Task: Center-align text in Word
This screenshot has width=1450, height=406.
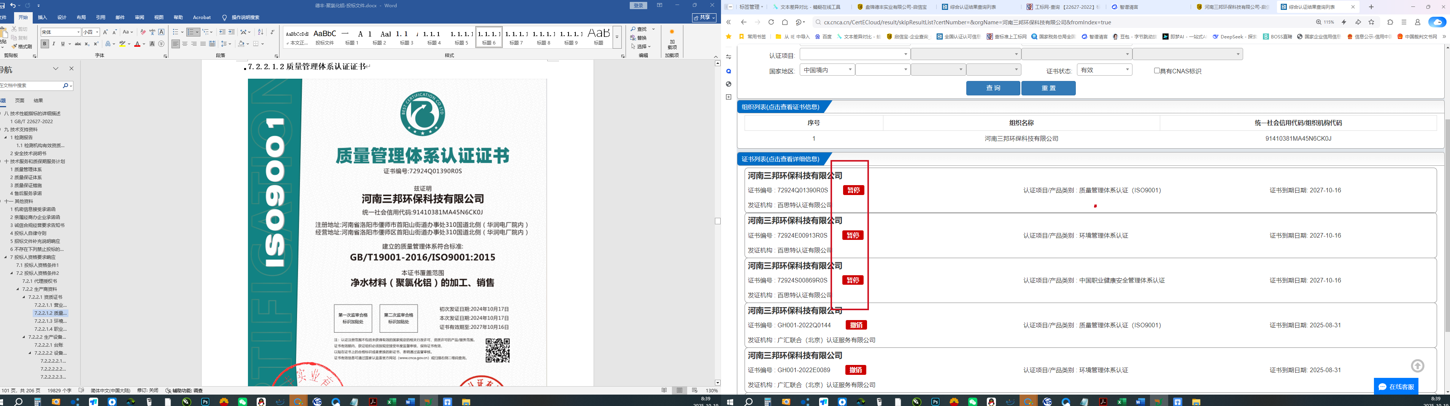Action: click(185, 44)
